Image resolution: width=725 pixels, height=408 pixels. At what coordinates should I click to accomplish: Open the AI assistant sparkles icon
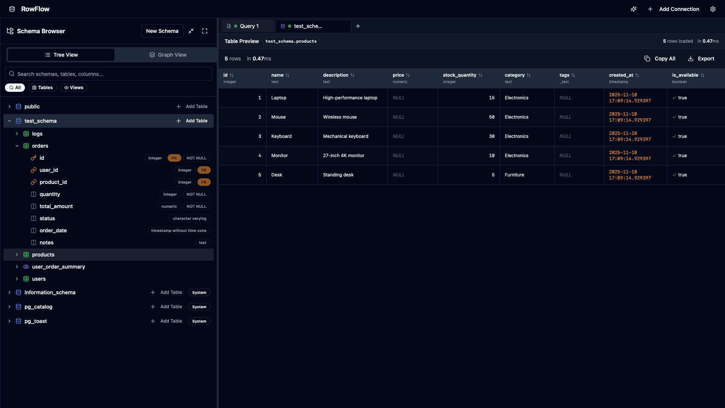click(634, 9)
